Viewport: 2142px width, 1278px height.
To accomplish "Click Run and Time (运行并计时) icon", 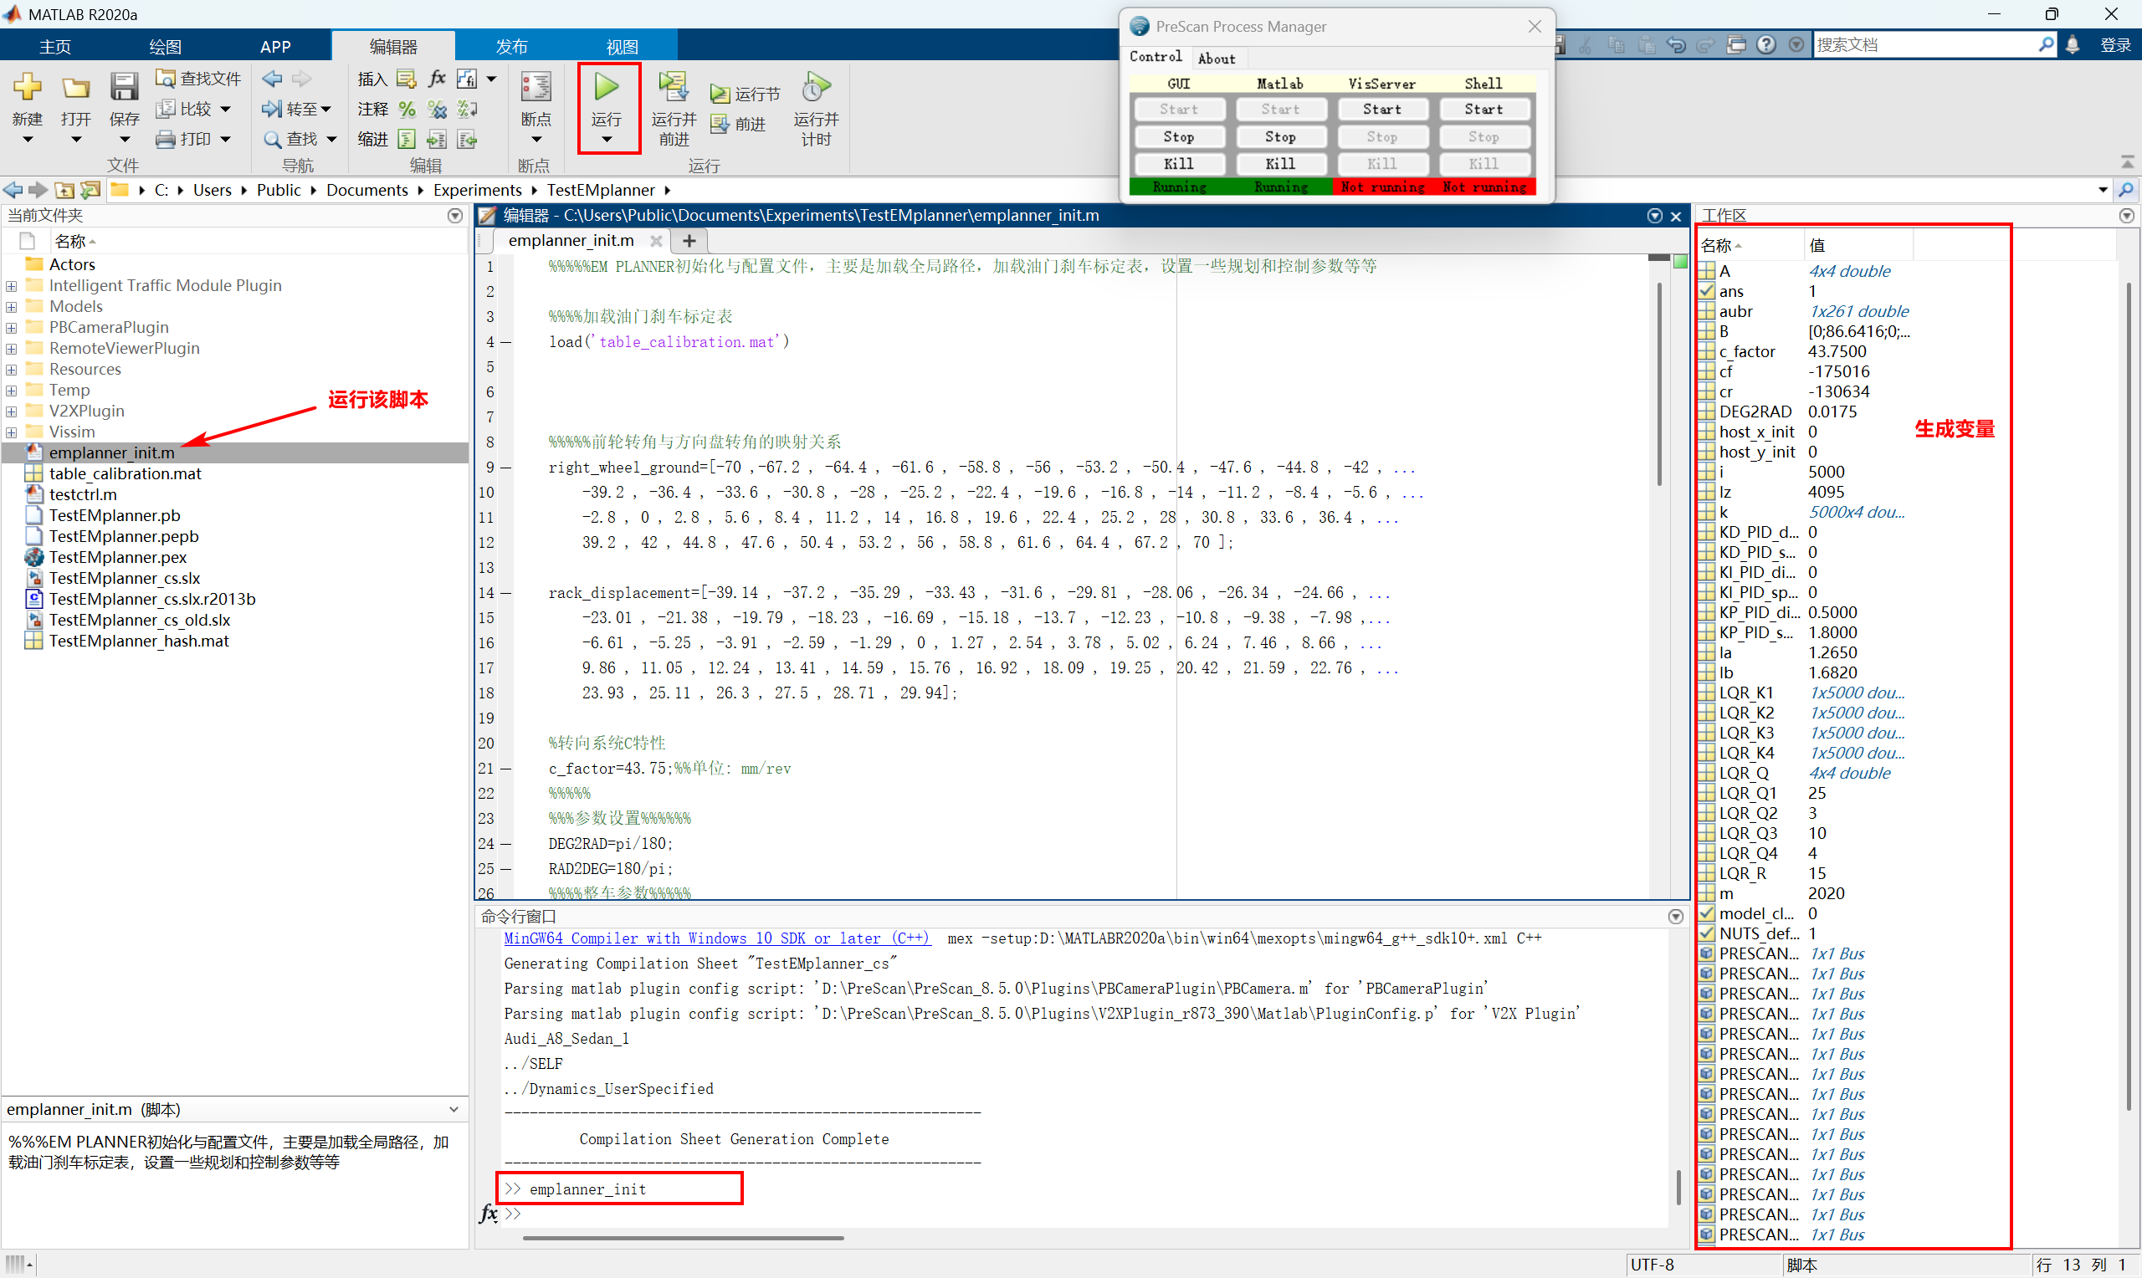I will point(815,88).
